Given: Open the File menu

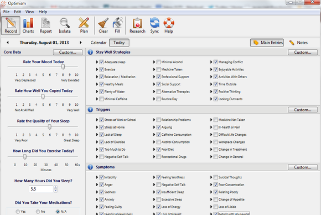Looking at the screenshot, I should point(6,12).
